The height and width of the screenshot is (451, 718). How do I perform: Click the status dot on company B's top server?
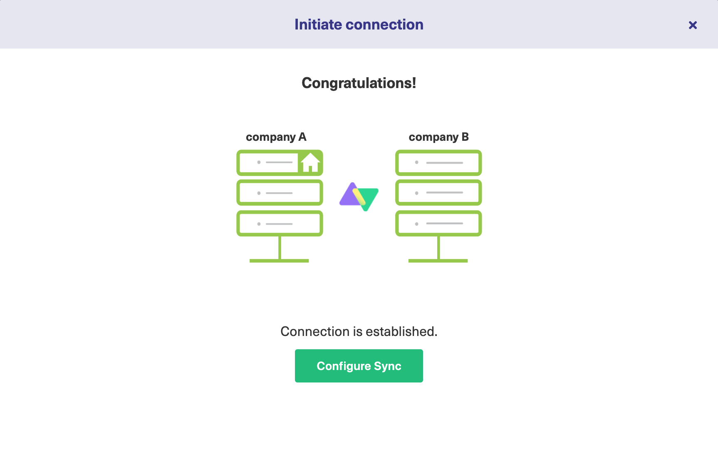[416, 163]
